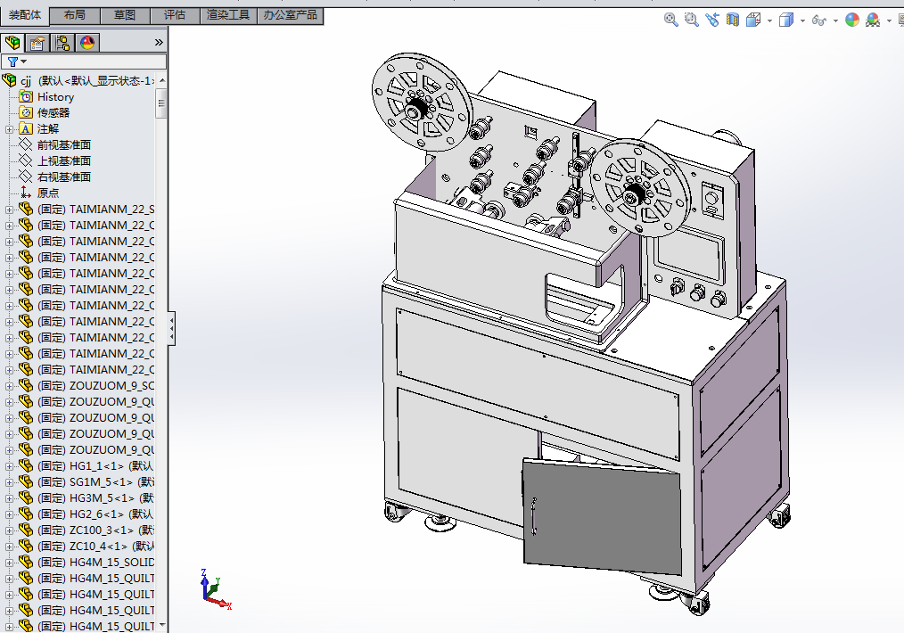Collapse the left panel with the side handle
The width and height of the screenshot is (904, 633).
(171, 328)
